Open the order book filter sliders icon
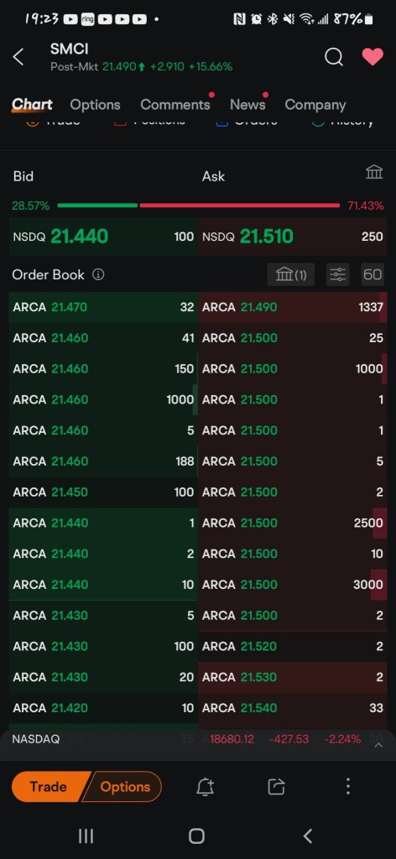 point(338,274)
